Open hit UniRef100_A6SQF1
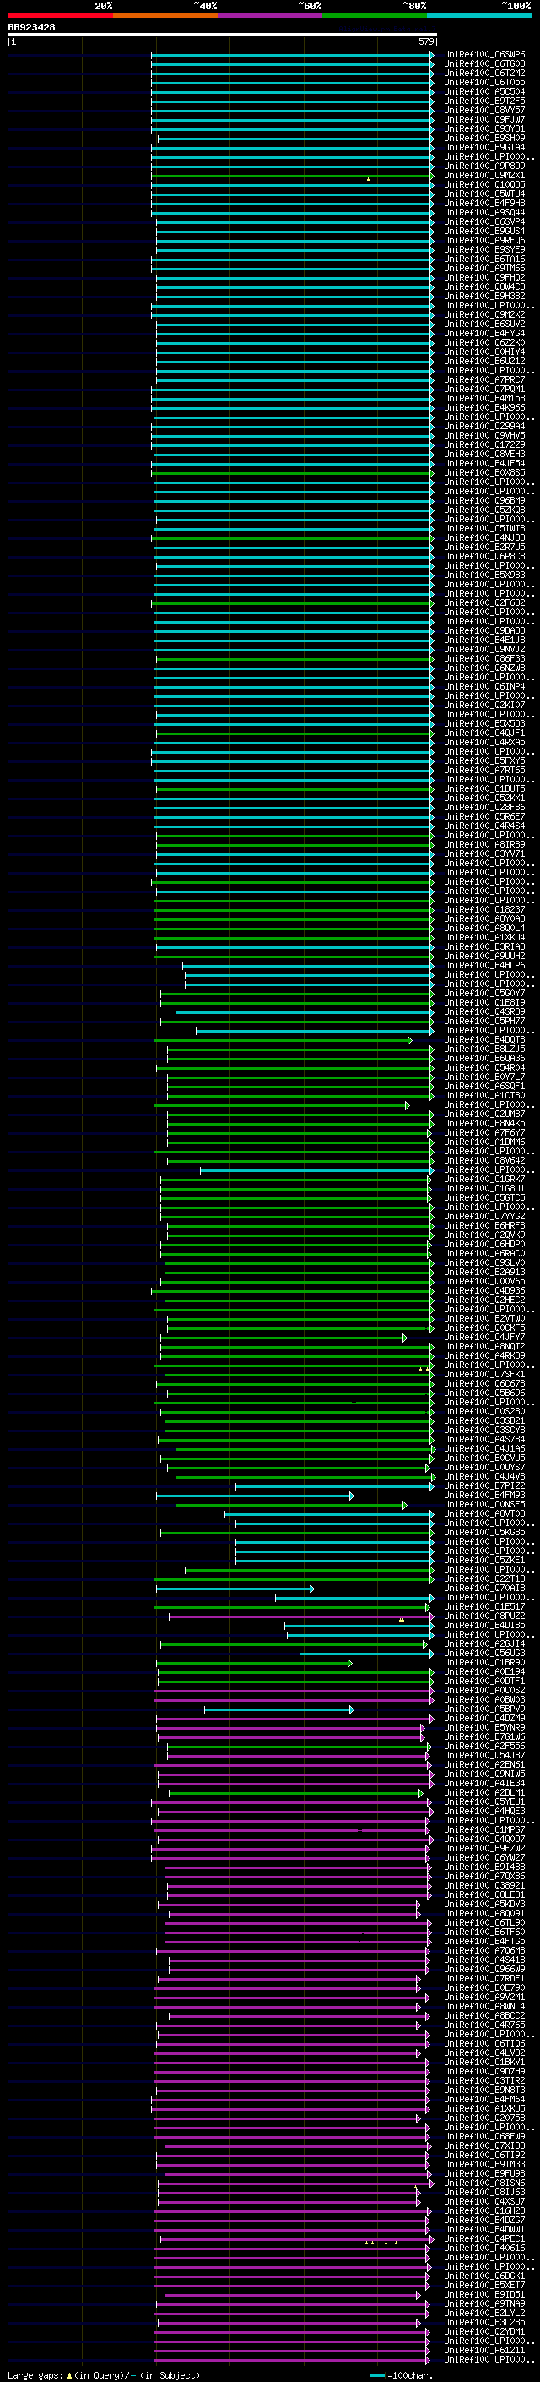Viewport: 540px width, 2382px height. pyautogui.click(x=484, y=1087)
